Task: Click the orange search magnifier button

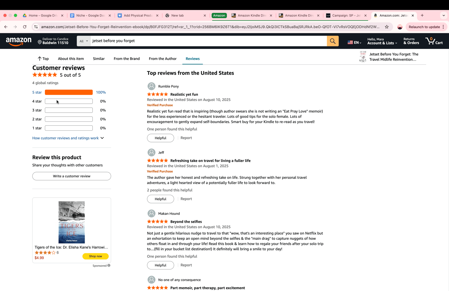Action: pyautogui.click(x=333, y=41)
